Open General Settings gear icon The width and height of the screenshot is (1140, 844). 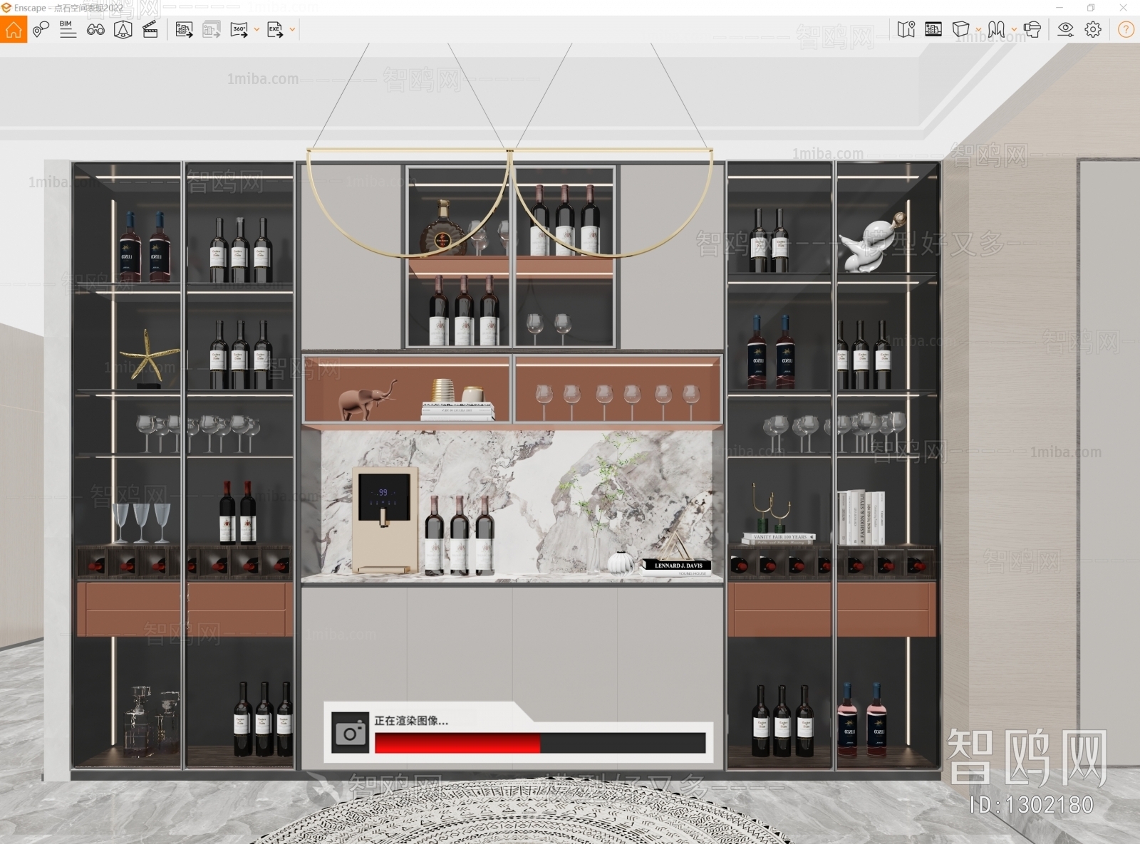[1093, 29]
